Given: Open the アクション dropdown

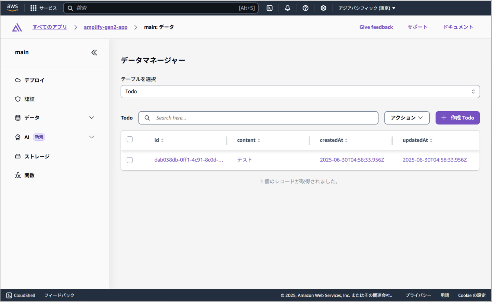Looking at the screenshot, I should pyautogui.click(x=407, y=118).
